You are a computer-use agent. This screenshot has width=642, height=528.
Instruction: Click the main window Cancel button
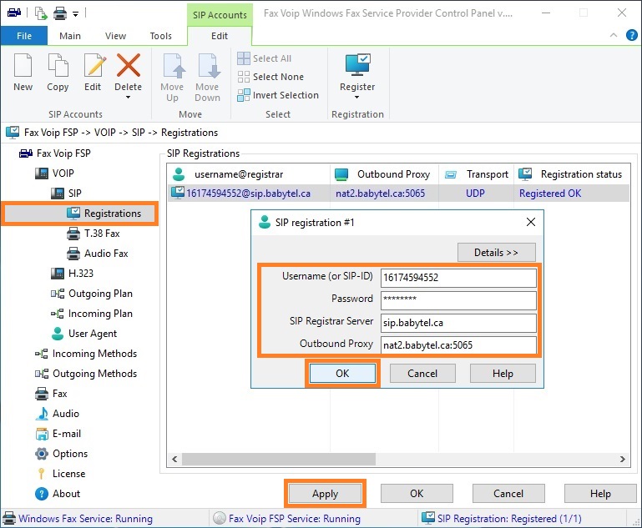[508, 494]
